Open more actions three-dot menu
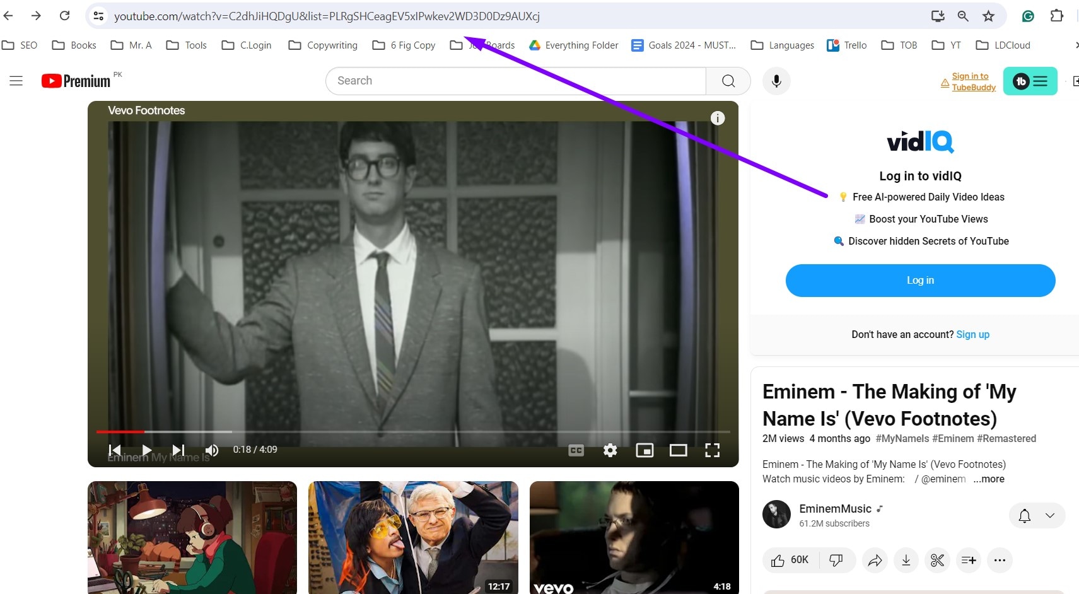 pyautogui.click(x=1000, y=560)
